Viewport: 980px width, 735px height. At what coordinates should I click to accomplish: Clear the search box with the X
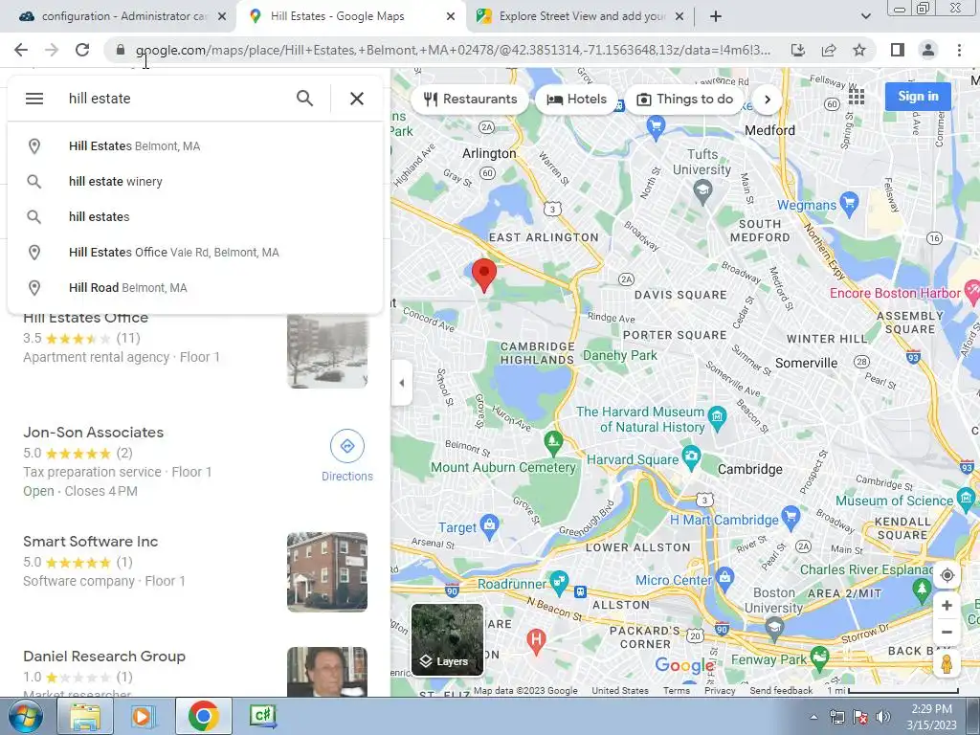click(357, 99)
